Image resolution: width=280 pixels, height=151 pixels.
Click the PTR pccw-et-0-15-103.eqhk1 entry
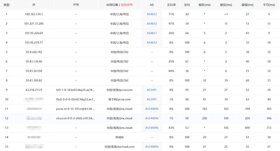[75, 109]
